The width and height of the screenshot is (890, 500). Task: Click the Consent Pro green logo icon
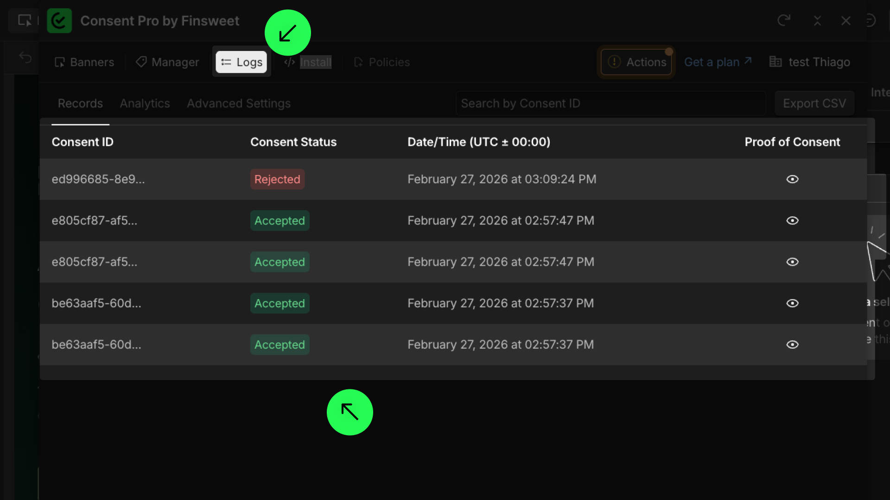(59, 21)
